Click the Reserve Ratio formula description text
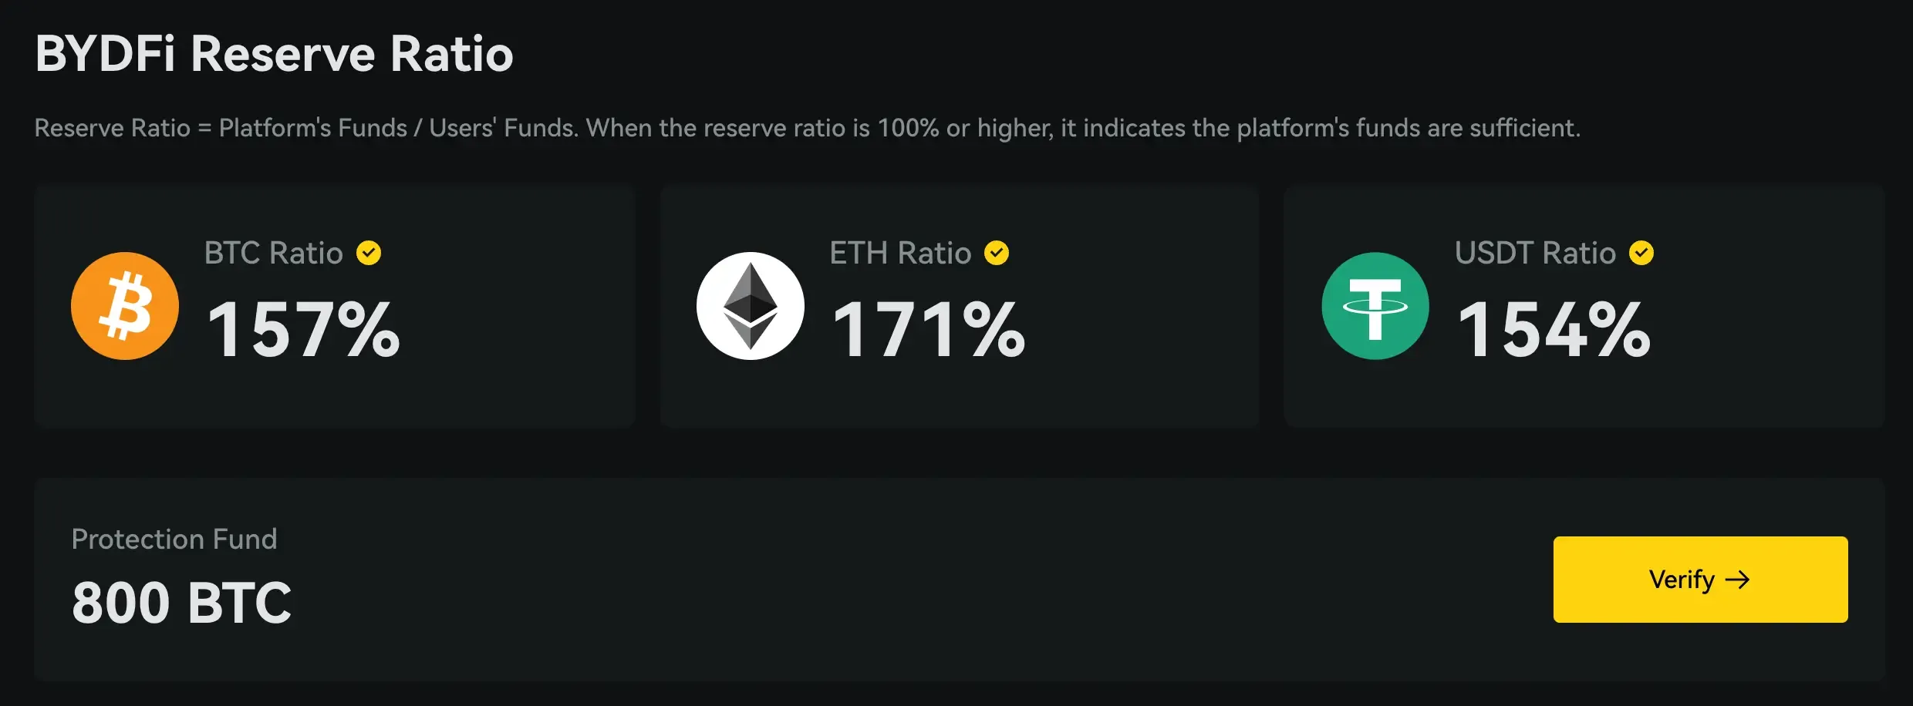1913x706 pixels. [x=807, y=128]
